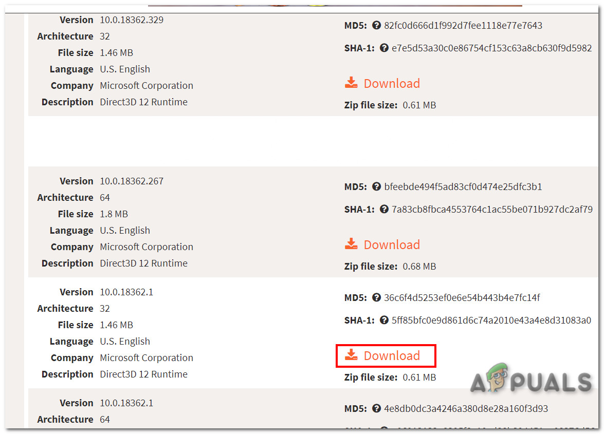
Task: Click the MD5 help icon beside 4e8db0dc3a42 hash
Action: [x=376, y=409]
